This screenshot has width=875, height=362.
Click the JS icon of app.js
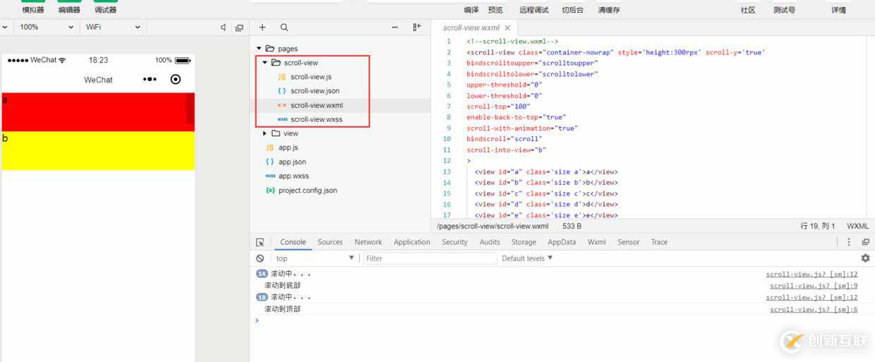coord(270,147)
